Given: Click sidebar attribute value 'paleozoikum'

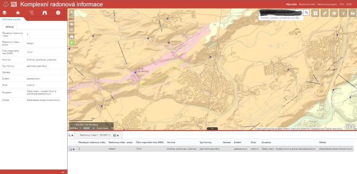Looking at the screenshot, I should tap(33, 78).
